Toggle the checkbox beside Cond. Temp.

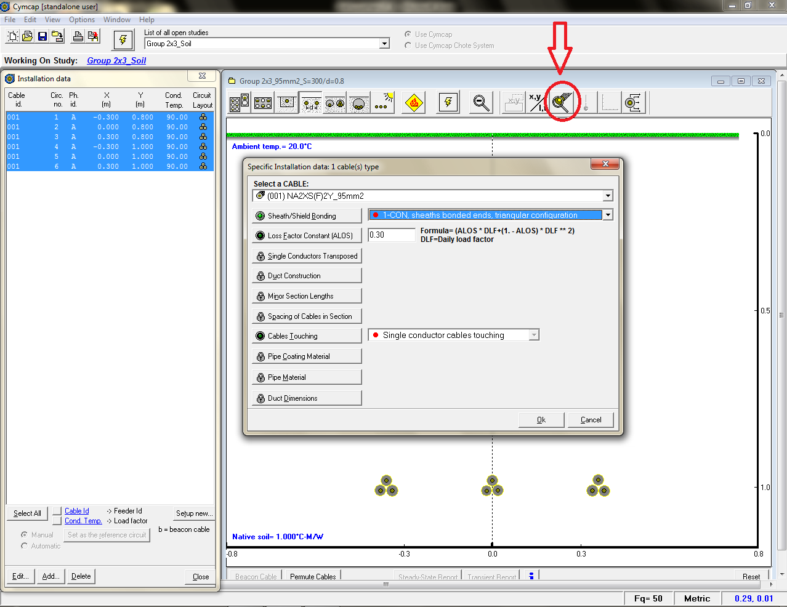(x=57, y=521)
